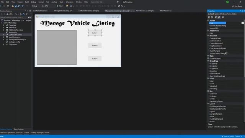This screenshot has height=138, width=245.
Task: Open the Team Explorer tab
Action: coord(19,129)
